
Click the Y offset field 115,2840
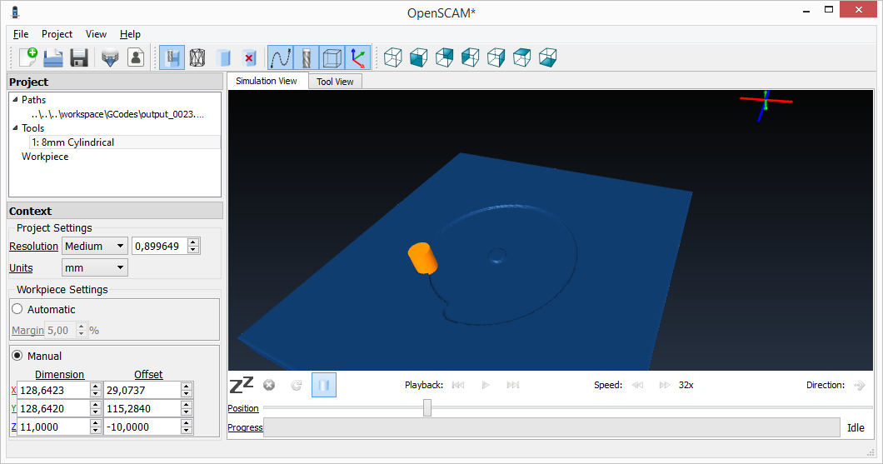[143, 409]
